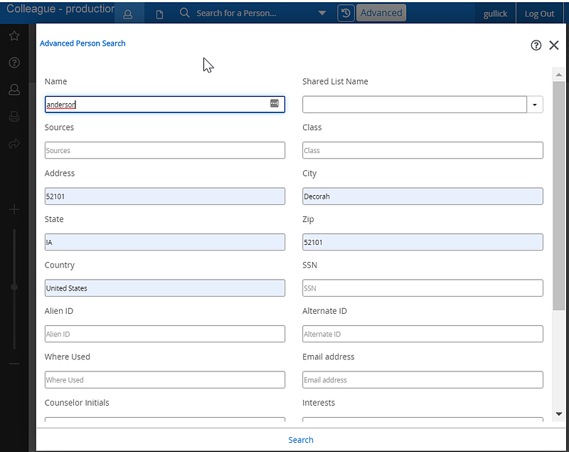The image size is (569, 452).
Task: Click the Person search icon in header
Action: click(x=128, y=14)
